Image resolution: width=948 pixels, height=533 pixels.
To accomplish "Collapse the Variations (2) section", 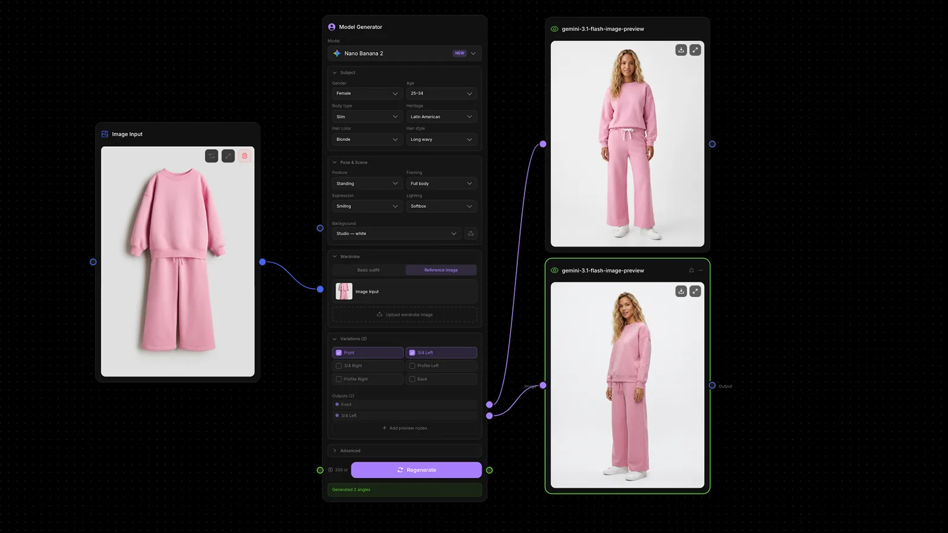I will tap(335, 339).
